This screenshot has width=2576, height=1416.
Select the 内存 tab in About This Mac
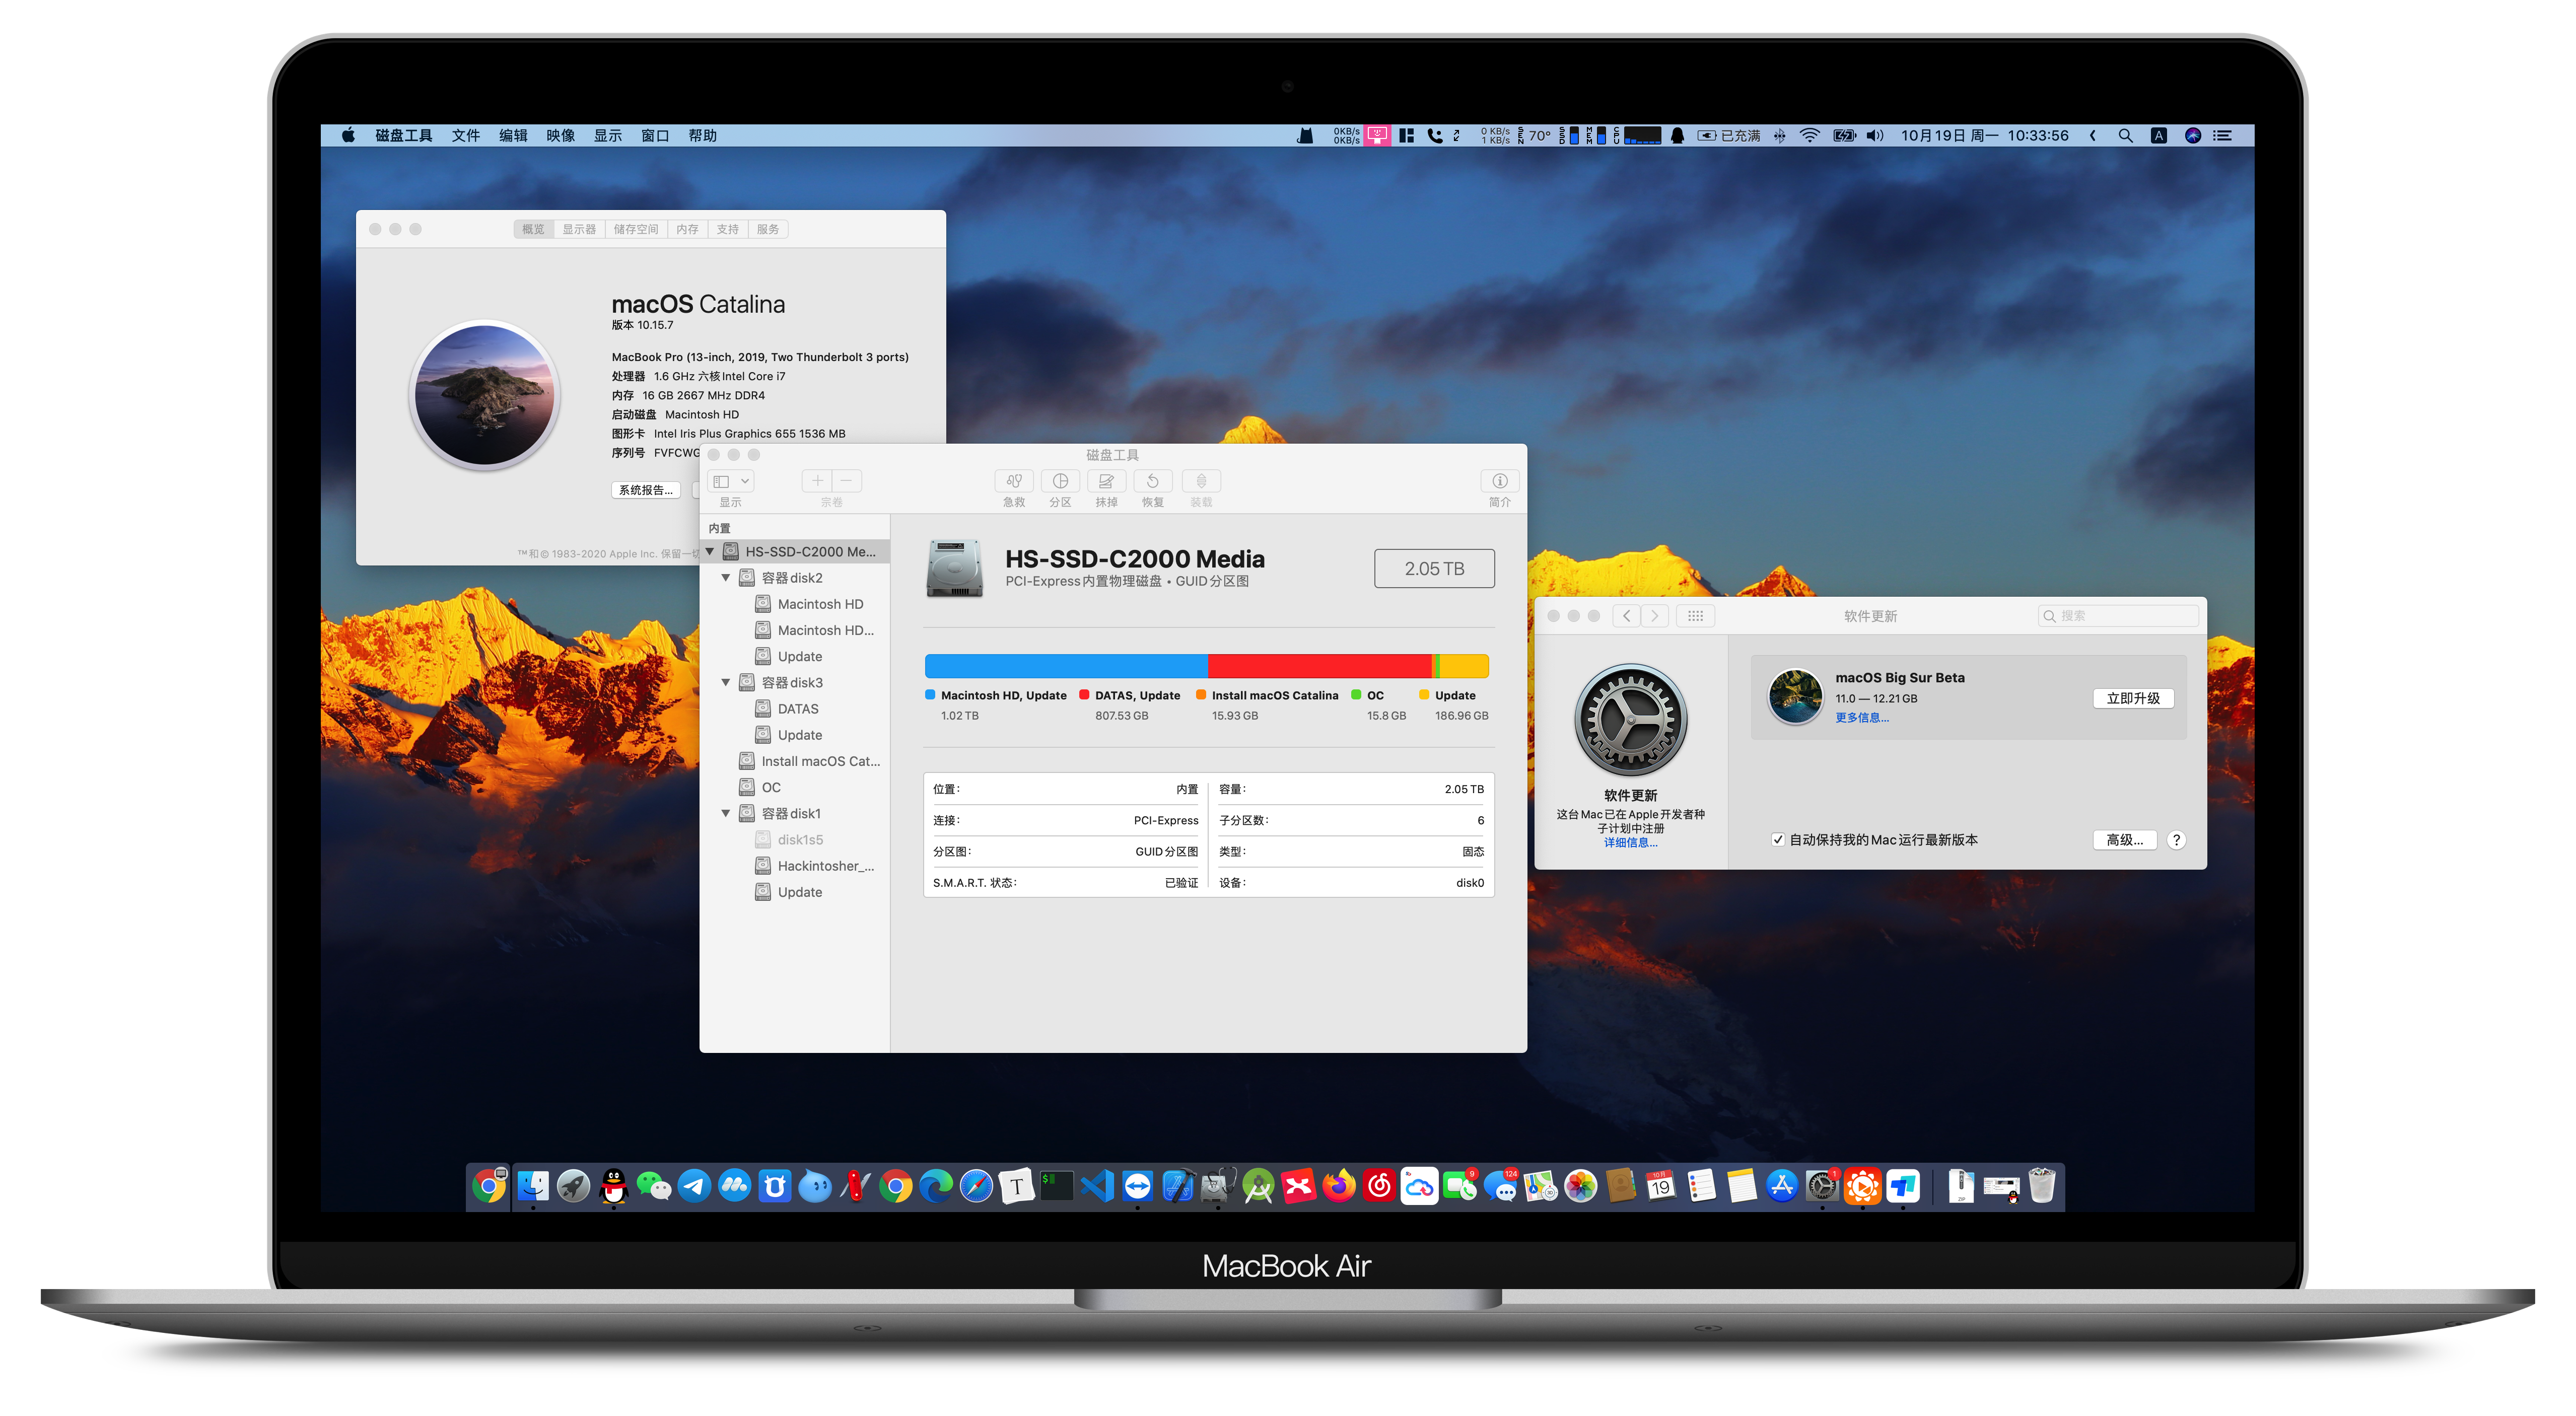click(x=687, y=230)
